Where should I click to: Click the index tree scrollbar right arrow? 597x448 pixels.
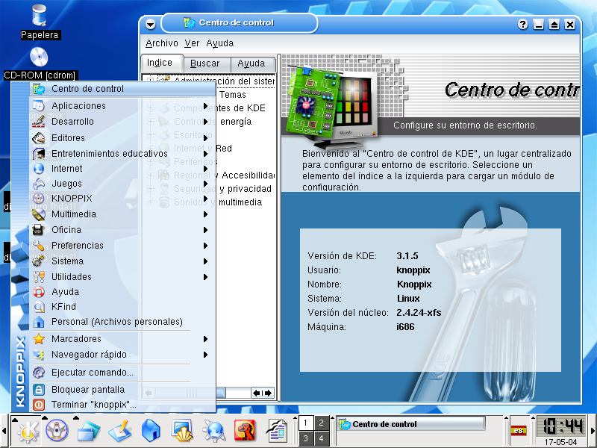(x=269, y=393)
